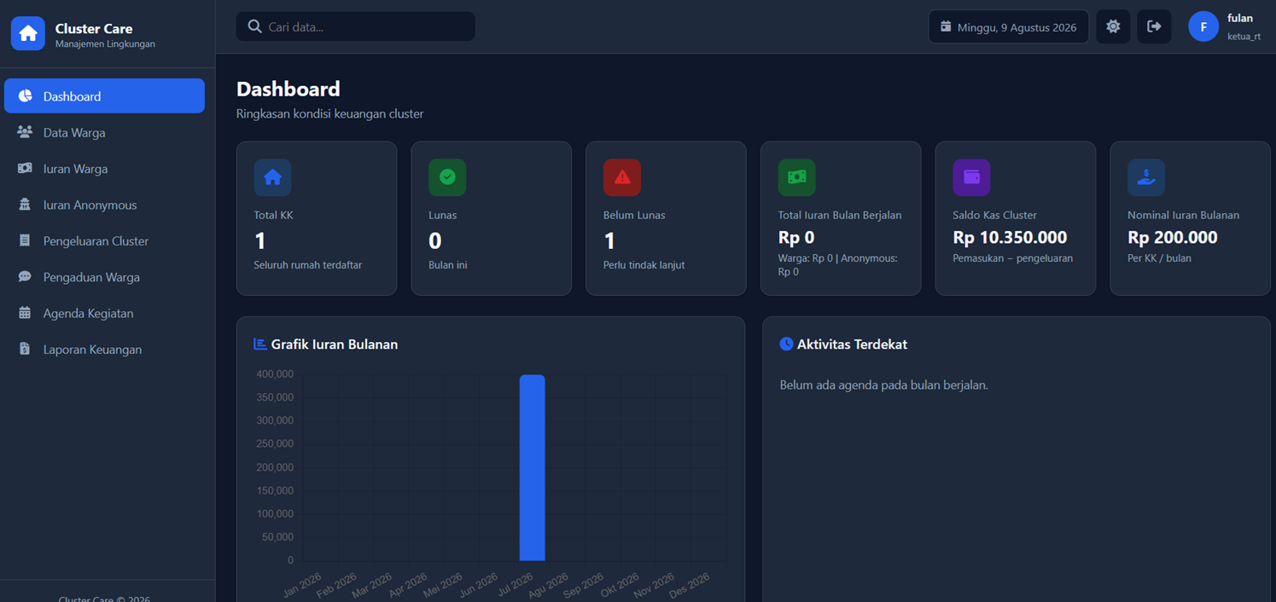
Task: Click the Iuran Anonymous sidebar icon
Action: (25, 205)
